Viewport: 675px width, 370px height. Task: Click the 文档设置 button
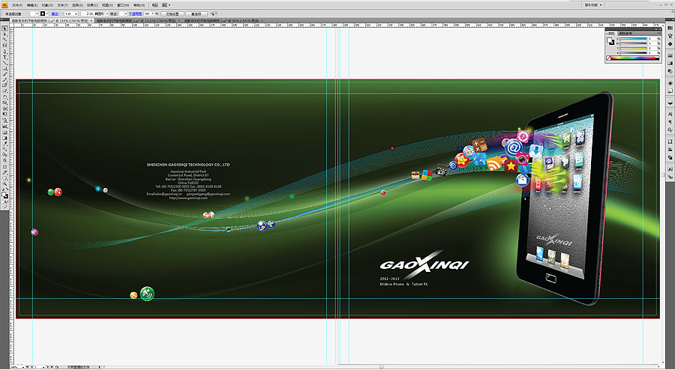(172, 13)
